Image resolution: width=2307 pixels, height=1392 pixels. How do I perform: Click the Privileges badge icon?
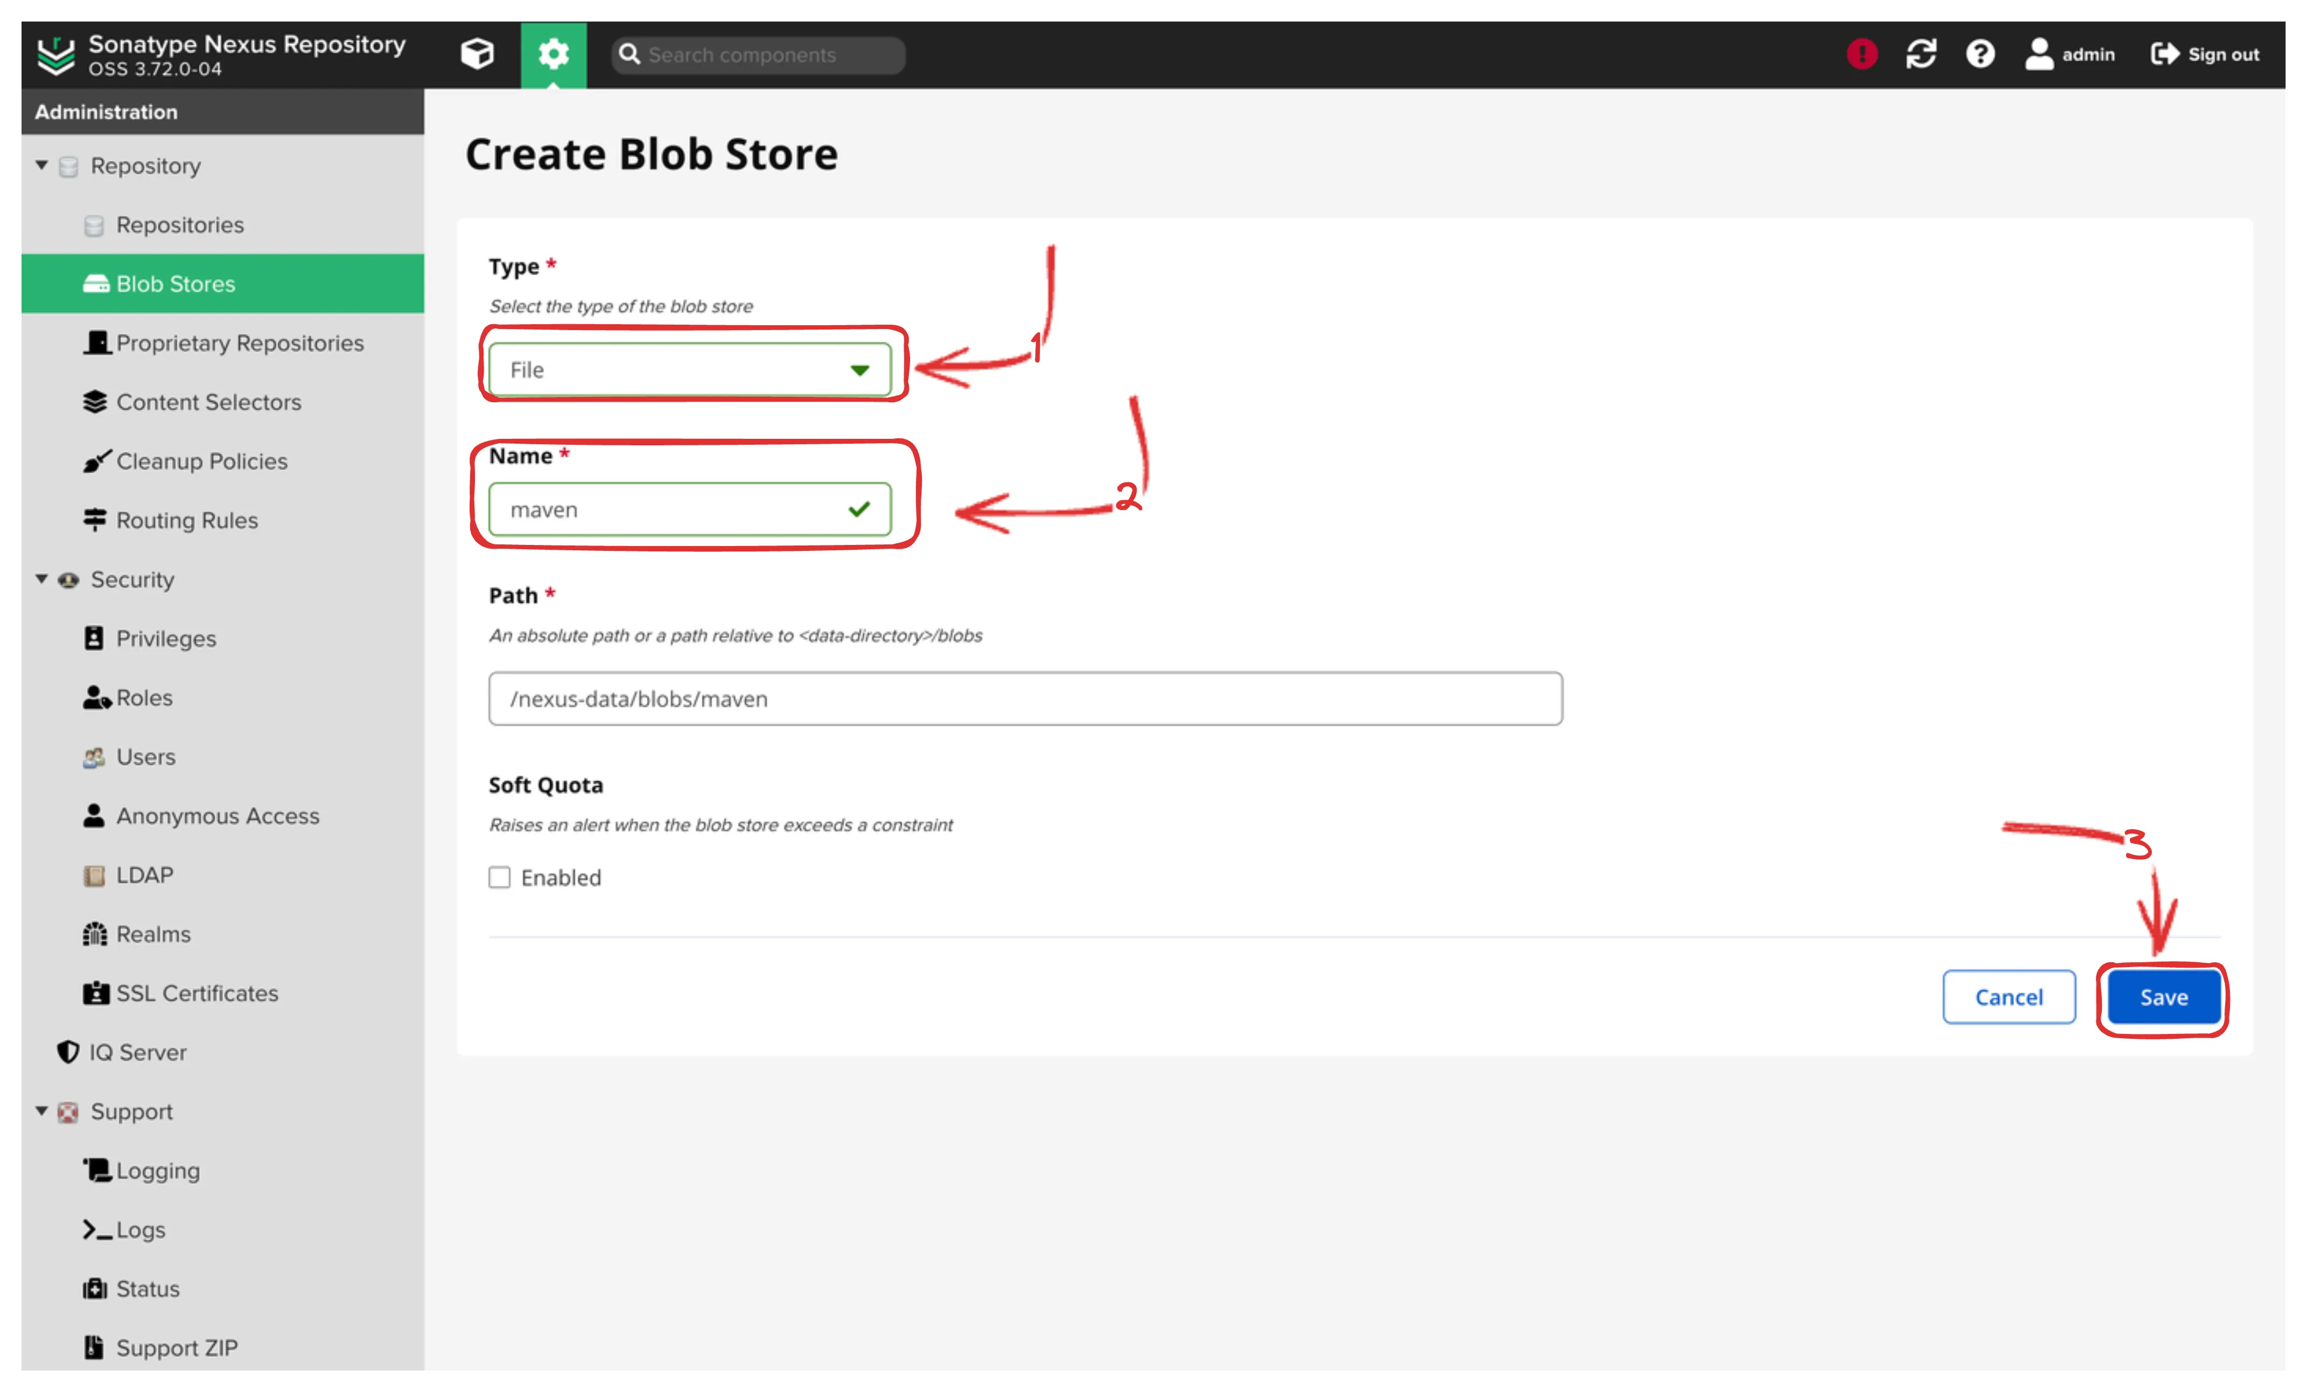pos(94,638)
